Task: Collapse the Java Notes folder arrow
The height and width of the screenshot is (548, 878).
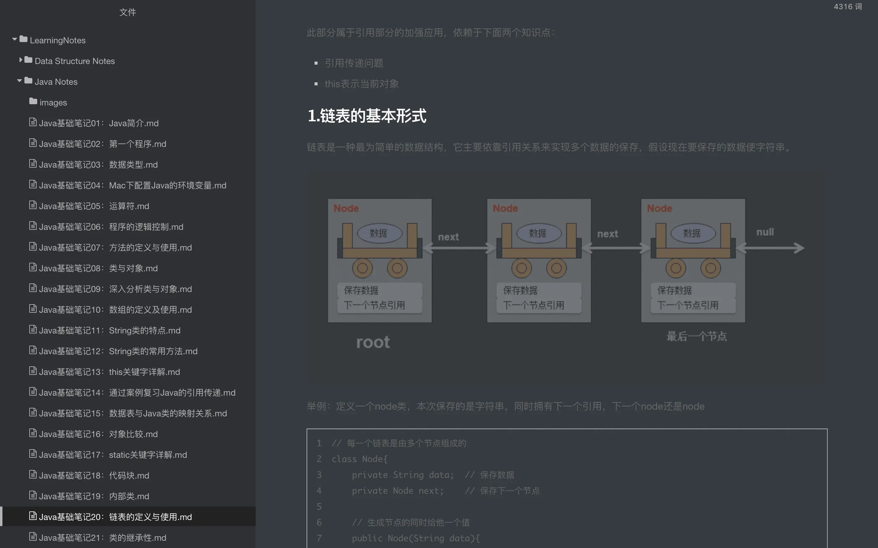Action: (19, 80)
